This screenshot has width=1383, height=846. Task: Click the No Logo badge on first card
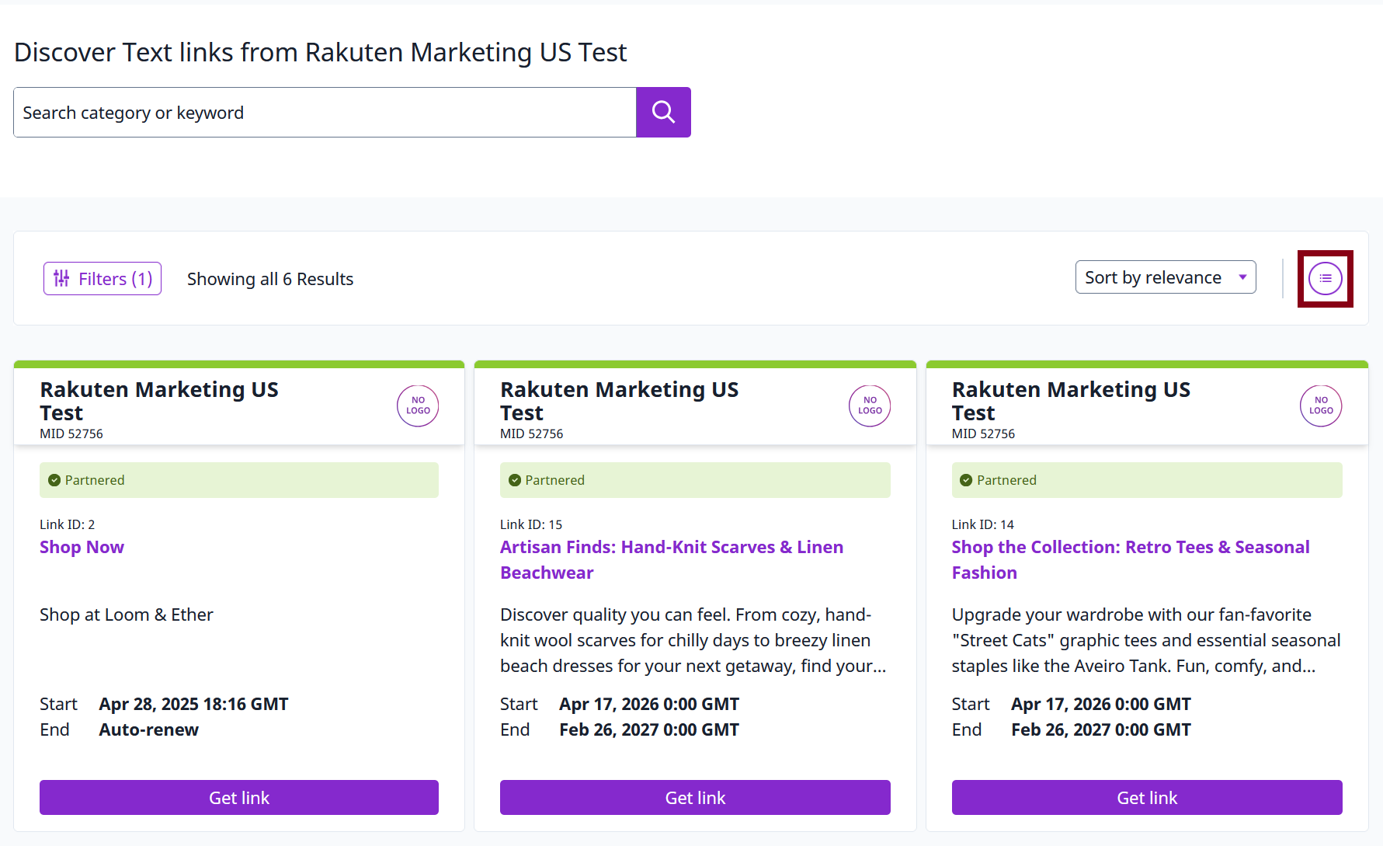click(418, 406)
